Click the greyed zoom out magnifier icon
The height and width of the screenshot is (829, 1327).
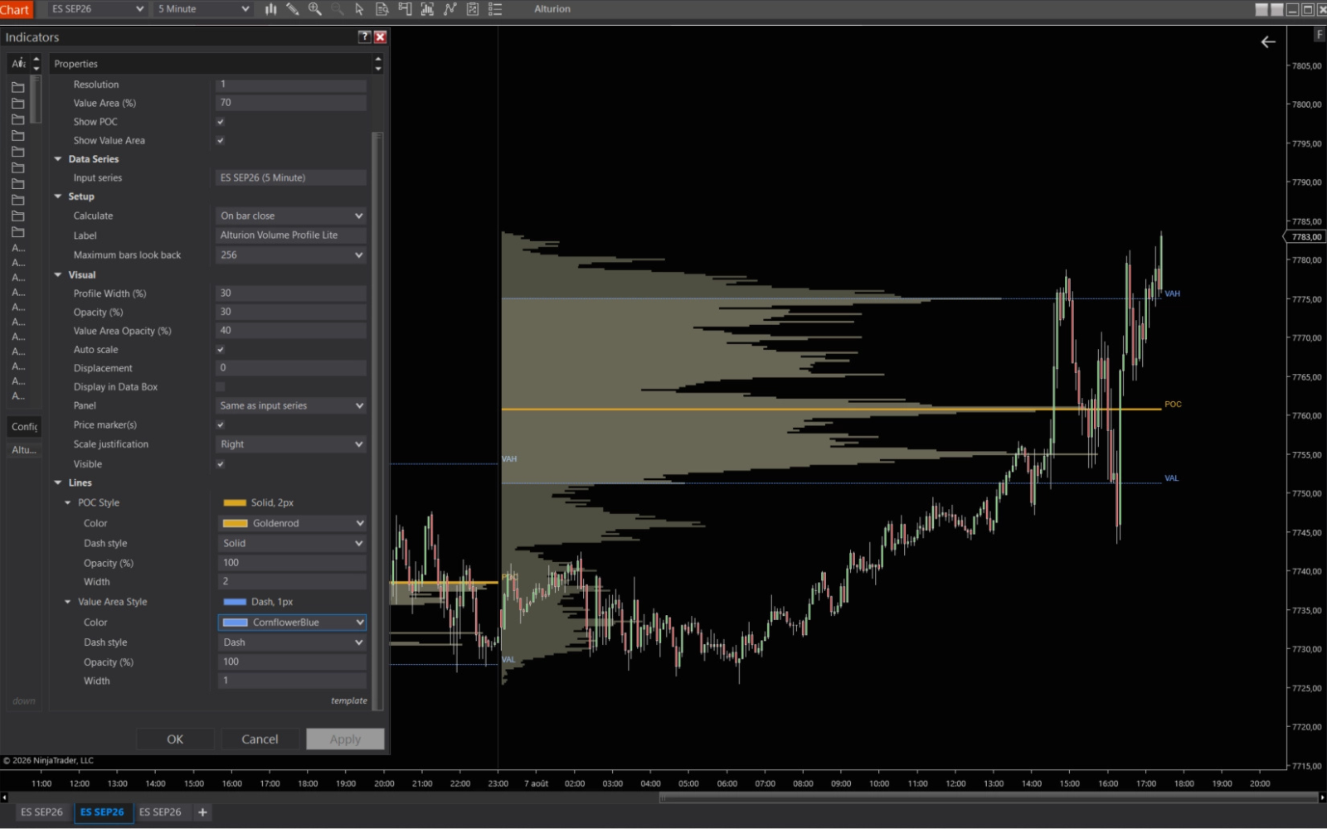coord(337,9)
